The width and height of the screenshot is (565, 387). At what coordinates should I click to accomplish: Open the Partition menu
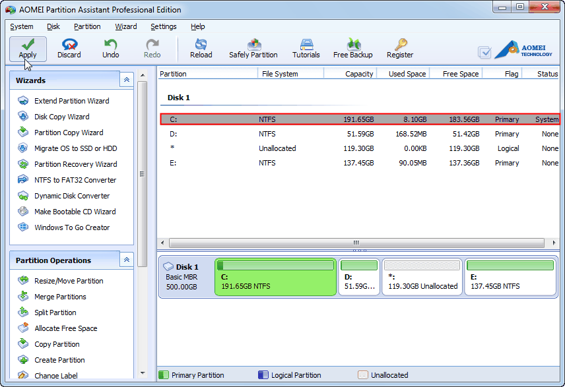[87, 26]
